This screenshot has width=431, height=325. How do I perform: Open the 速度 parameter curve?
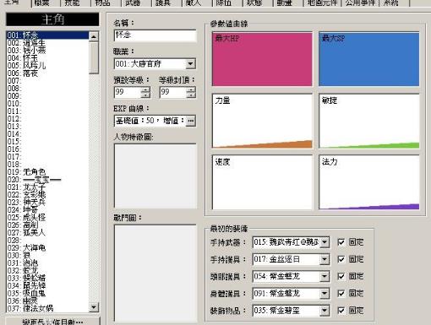[262, 182]
